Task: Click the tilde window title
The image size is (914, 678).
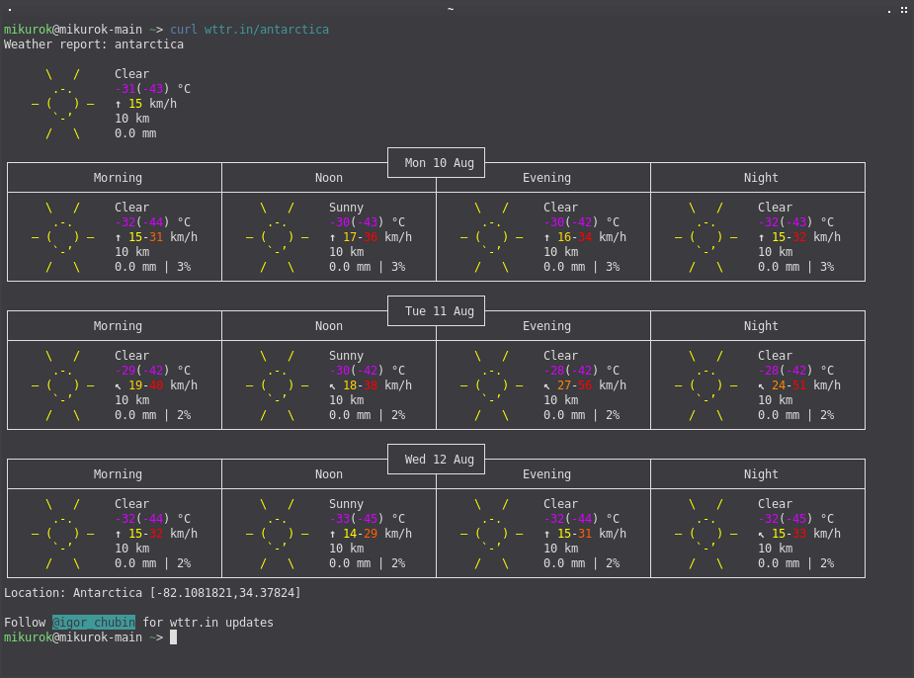Action: point(451,9)
